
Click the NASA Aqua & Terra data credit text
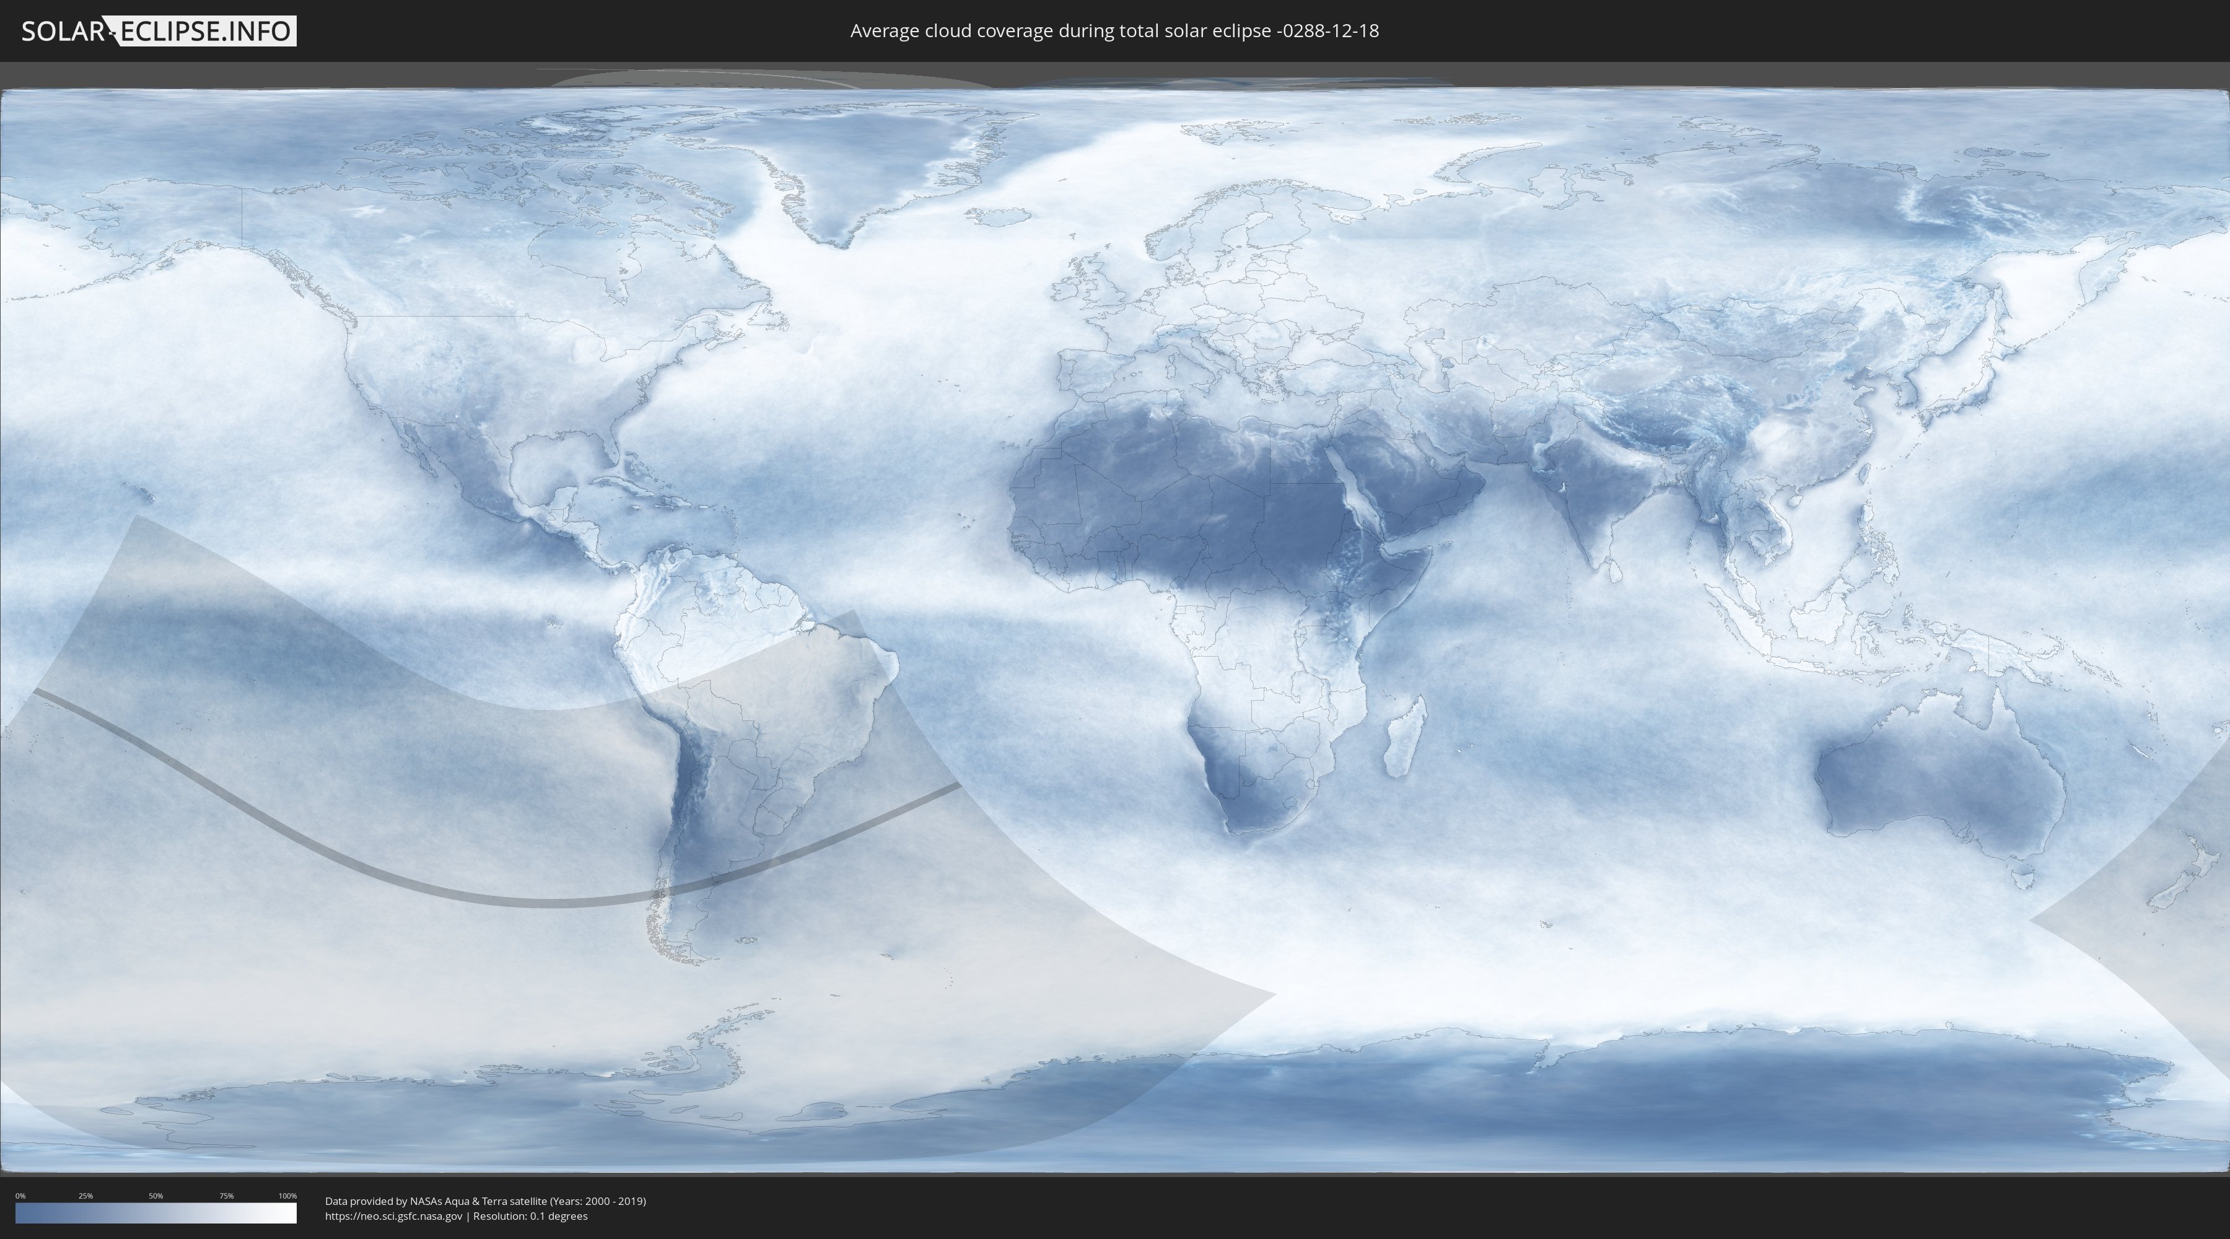(486, 1201)
